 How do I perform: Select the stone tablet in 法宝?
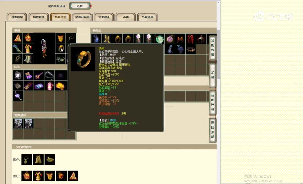[x=18, y=86]
